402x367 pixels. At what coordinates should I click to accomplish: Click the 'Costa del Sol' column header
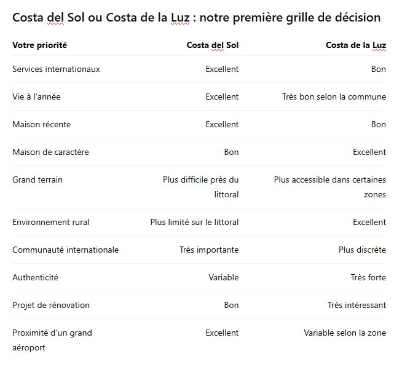[213, 45]
